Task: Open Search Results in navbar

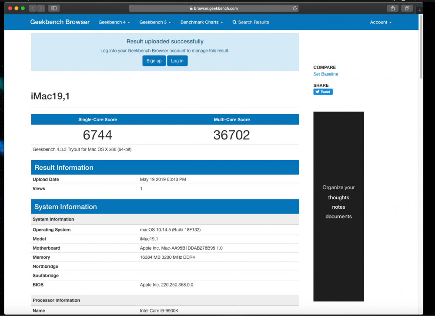Action: 251,22
